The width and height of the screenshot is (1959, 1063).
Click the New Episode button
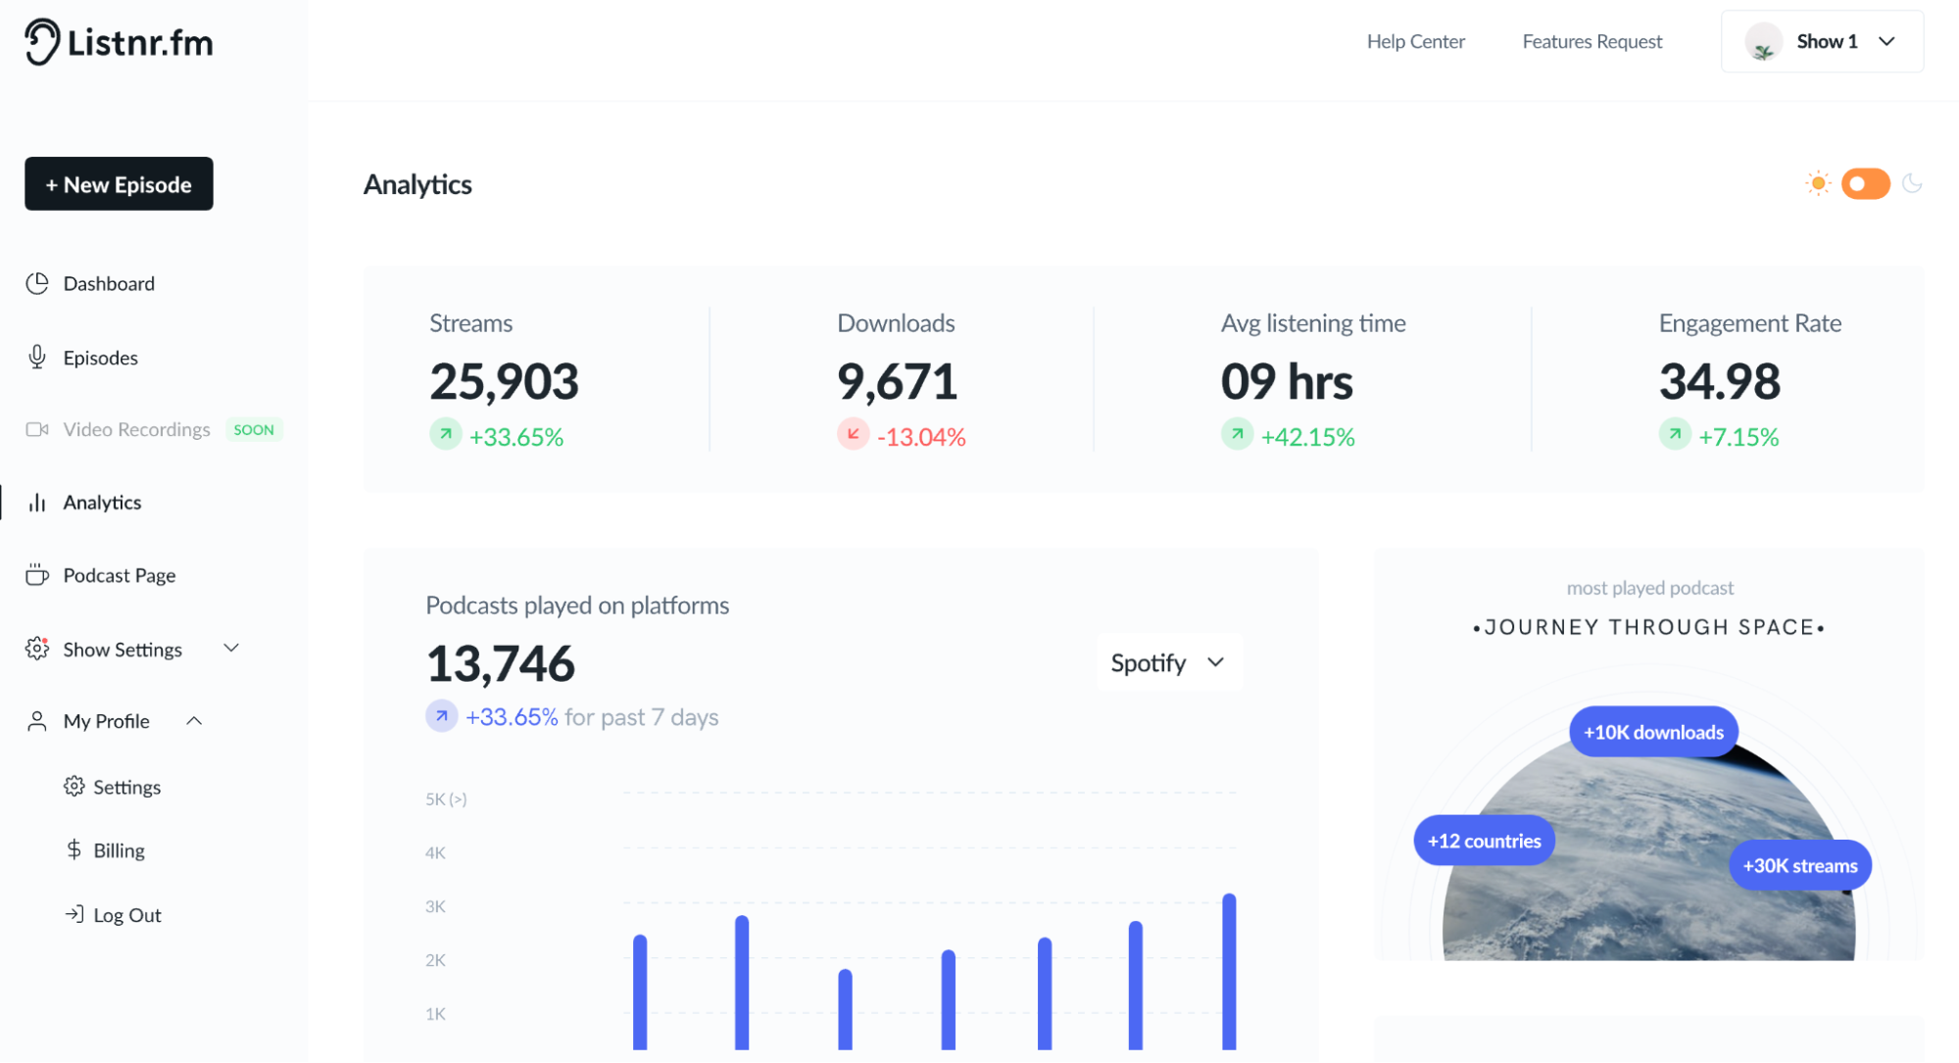point(118,183)
